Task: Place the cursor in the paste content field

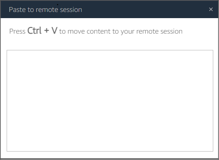Action: click(110, 101)
